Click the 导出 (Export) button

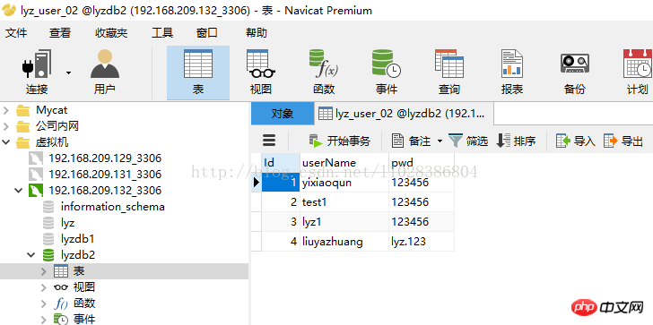tap(623, 141)
